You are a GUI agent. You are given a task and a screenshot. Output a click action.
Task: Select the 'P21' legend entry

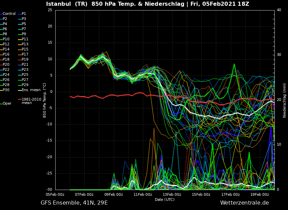23,64
